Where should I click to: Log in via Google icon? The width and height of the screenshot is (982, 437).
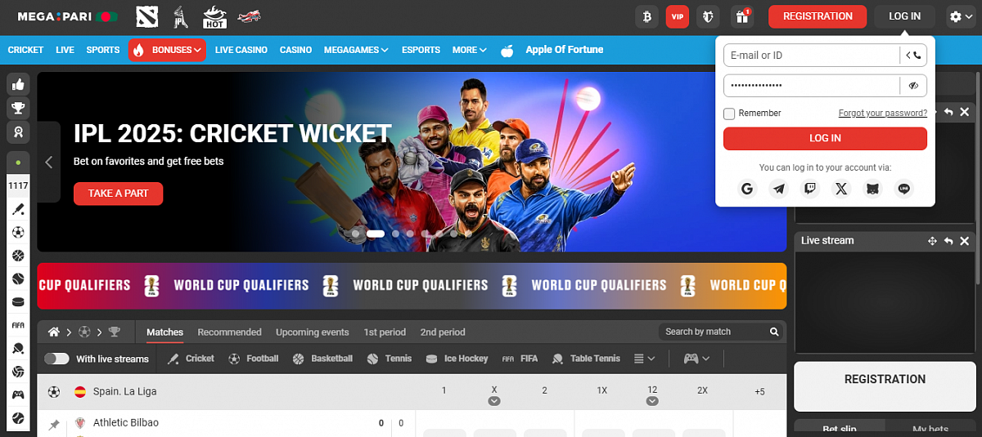[746, 189]
